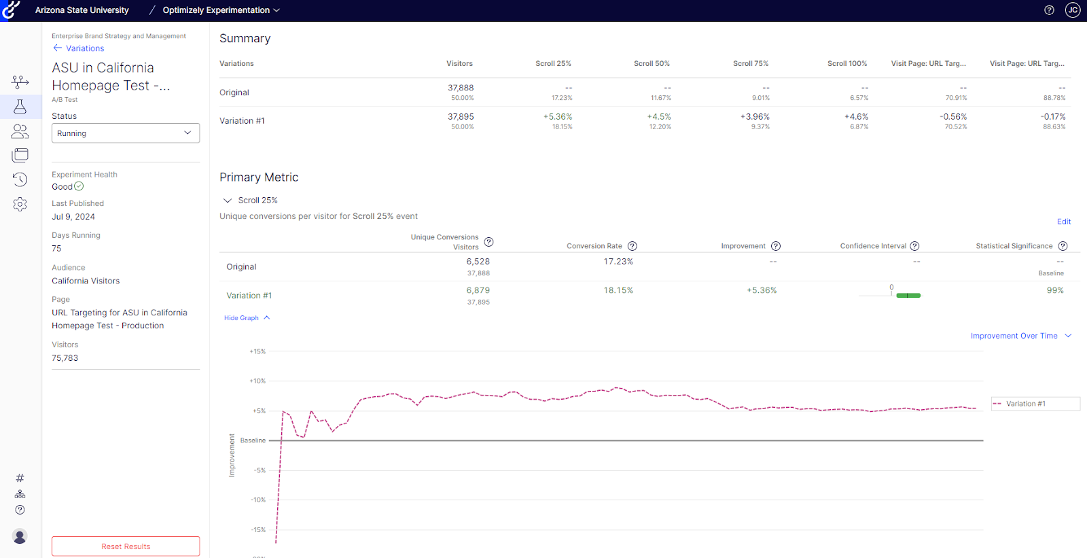Screen dimensions: 1087x558
Task: Open the Status Running dropdown
Action: 126,133
